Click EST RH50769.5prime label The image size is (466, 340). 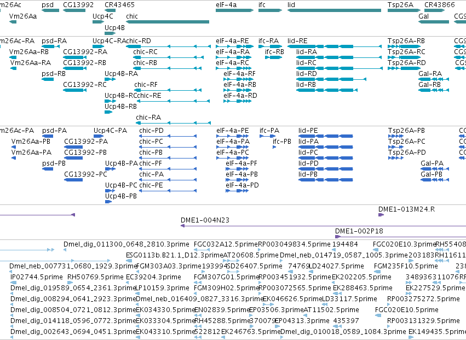(x=95, y=277)
